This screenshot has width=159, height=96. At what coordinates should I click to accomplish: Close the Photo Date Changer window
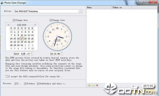[153, 2]
